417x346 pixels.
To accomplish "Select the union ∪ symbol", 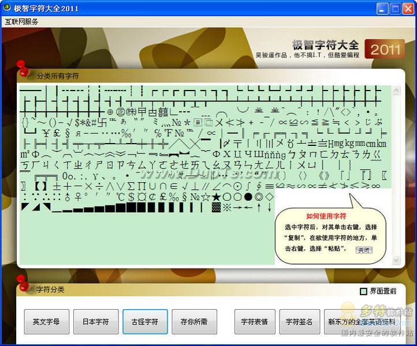I will tap(152, 186).
